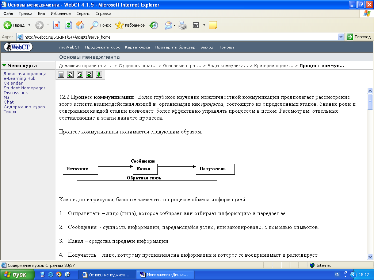Open the Избранное menu in menu bar

click(x=61, y=13)
